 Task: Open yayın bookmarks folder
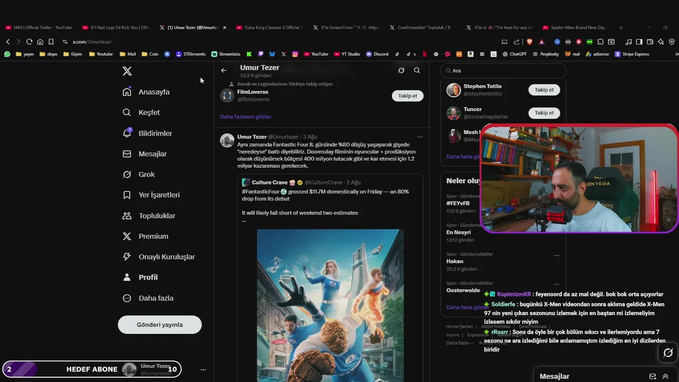[x=25, y=54]
